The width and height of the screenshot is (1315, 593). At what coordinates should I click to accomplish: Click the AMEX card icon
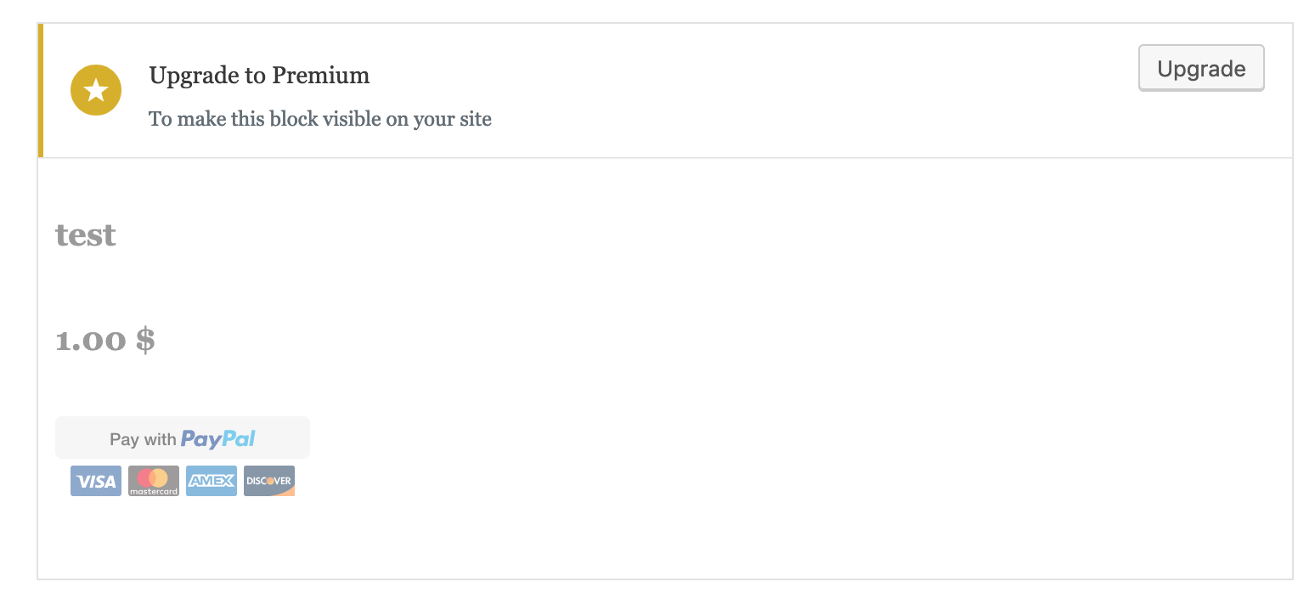[211, 480]
